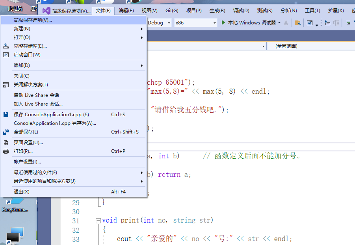Viewport: 355px width, 245px height.
Task: Open the 分析(N) menu
Action: click(x=289, y=11)
